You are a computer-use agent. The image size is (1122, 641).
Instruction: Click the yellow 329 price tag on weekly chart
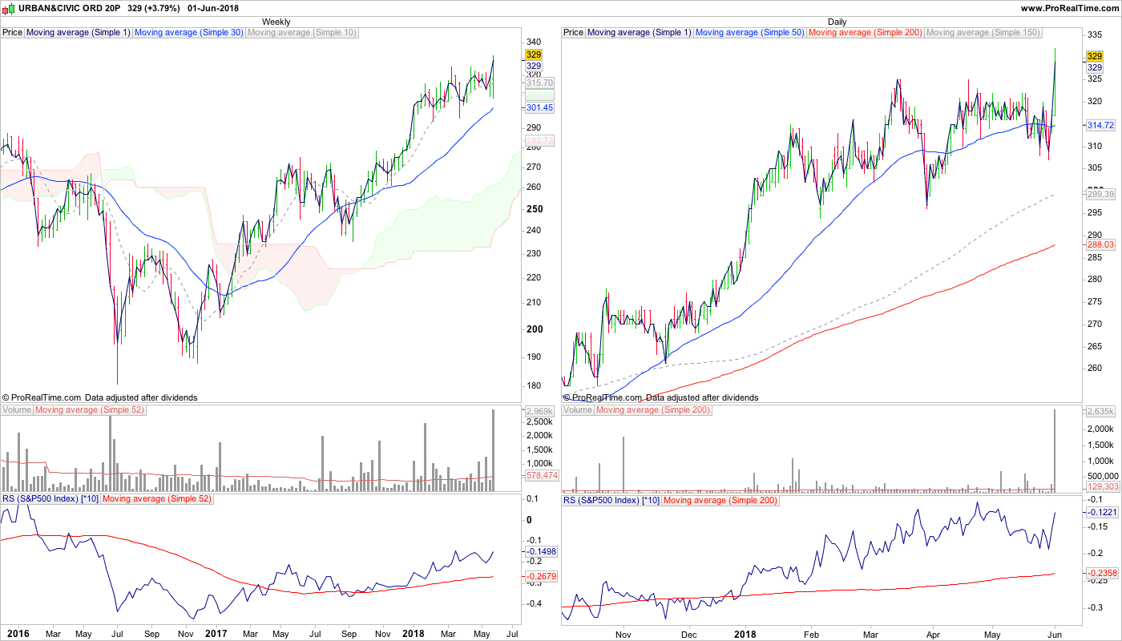click(534, 54)
